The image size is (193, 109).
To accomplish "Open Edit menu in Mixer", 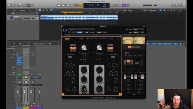I will pyautogui.click(x=14, y=44).
